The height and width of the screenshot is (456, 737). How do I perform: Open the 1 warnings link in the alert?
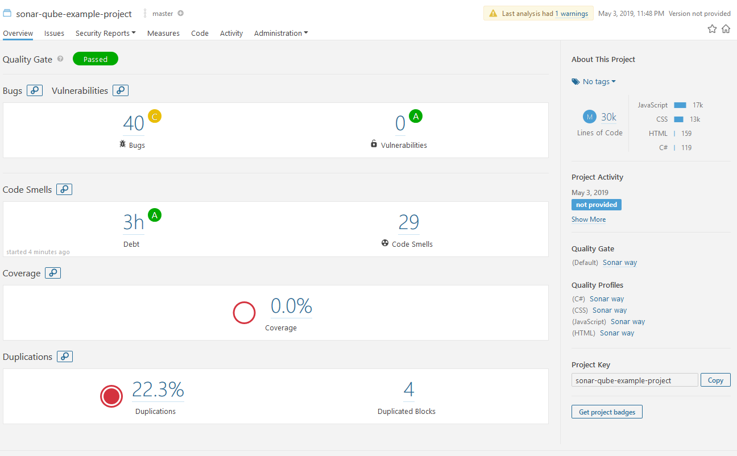click(572, 14)
